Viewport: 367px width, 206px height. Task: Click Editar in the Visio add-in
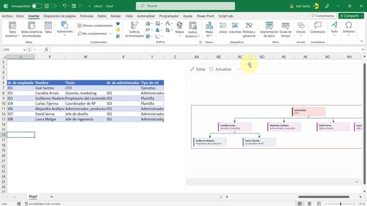[198, 69]
